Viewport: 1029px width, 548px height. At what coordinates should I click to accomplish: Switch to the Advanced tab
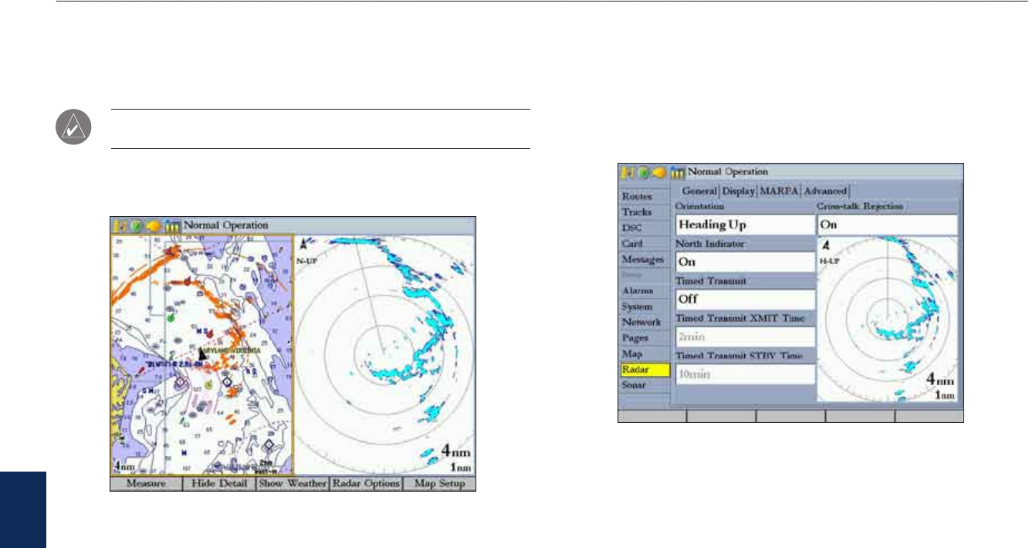tap(825, 191)
